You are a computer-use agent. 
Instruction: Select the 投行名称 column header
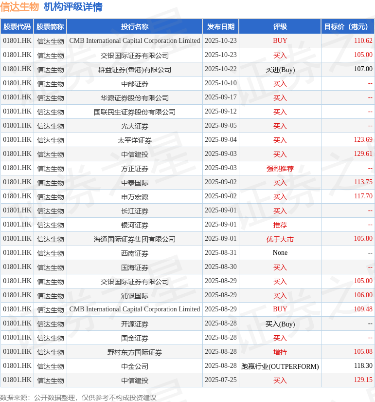135,27
